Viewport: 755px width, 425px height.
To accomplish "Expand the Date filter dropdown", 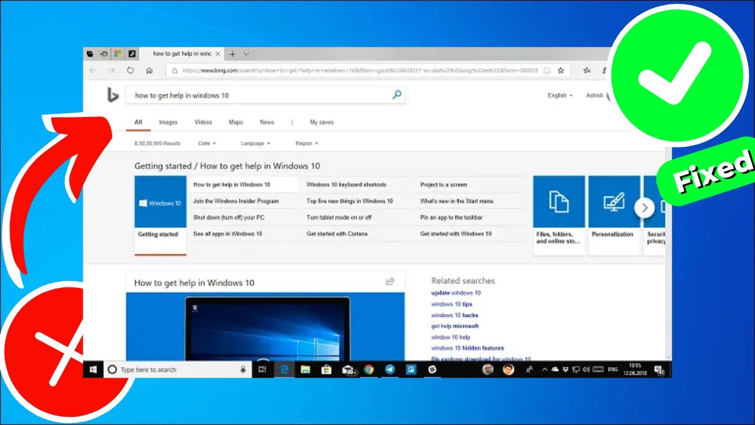I will 207,143.
